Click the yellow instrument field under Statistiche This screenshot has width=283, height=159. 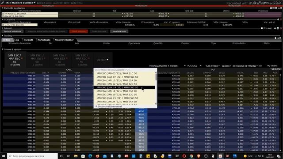pos(19,25)
